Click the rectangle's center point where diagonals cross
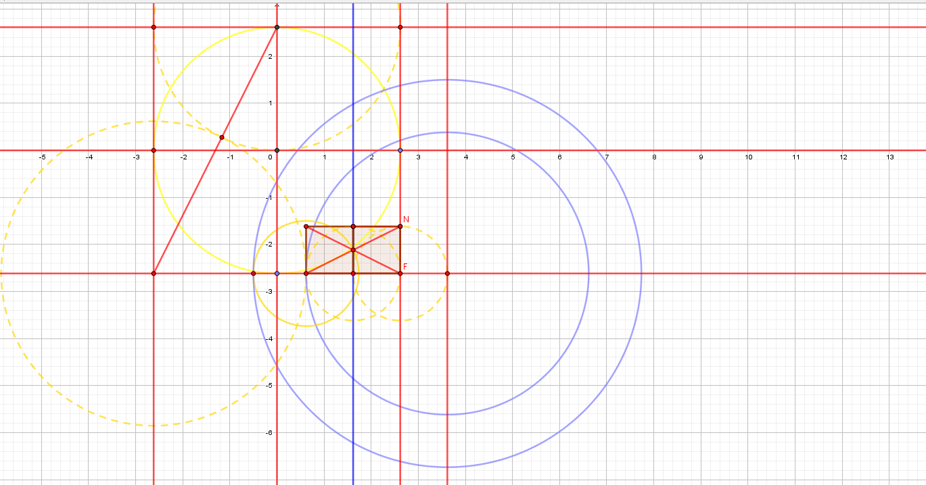926x485 pixels. (x=353, y=250)
